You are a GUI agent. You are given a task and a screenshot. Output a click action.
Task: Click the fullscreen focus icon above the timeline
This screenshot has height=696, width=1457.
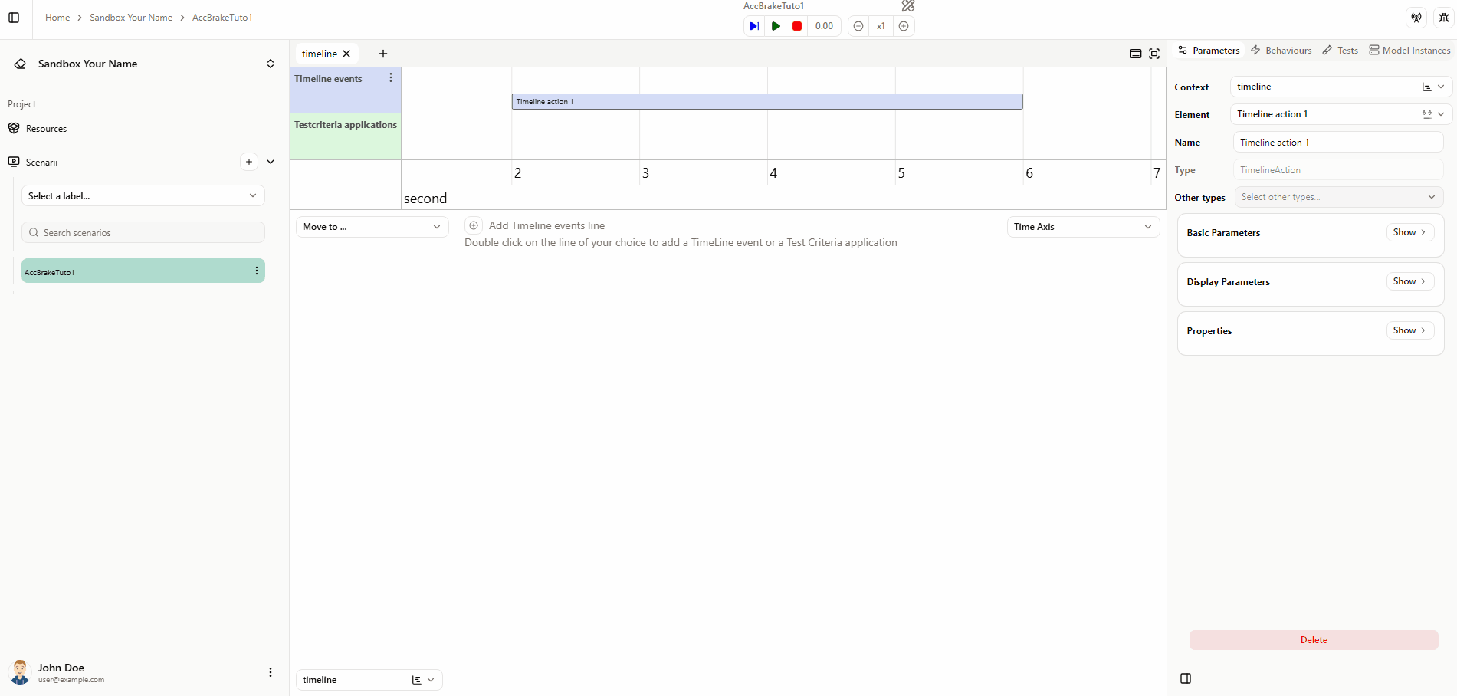[1154, 54]
